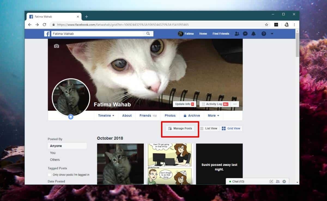Open the More dropdown menu
This screenshot has height=201, width=327.
[213, 115]
